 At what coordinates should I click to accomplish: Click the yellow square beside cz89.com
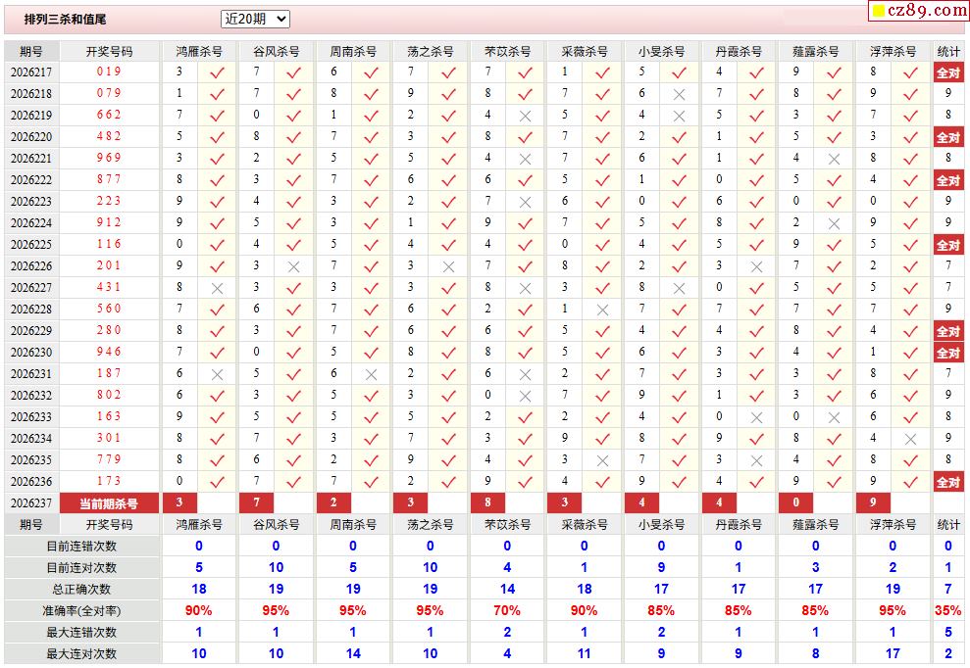coord(877,11)
